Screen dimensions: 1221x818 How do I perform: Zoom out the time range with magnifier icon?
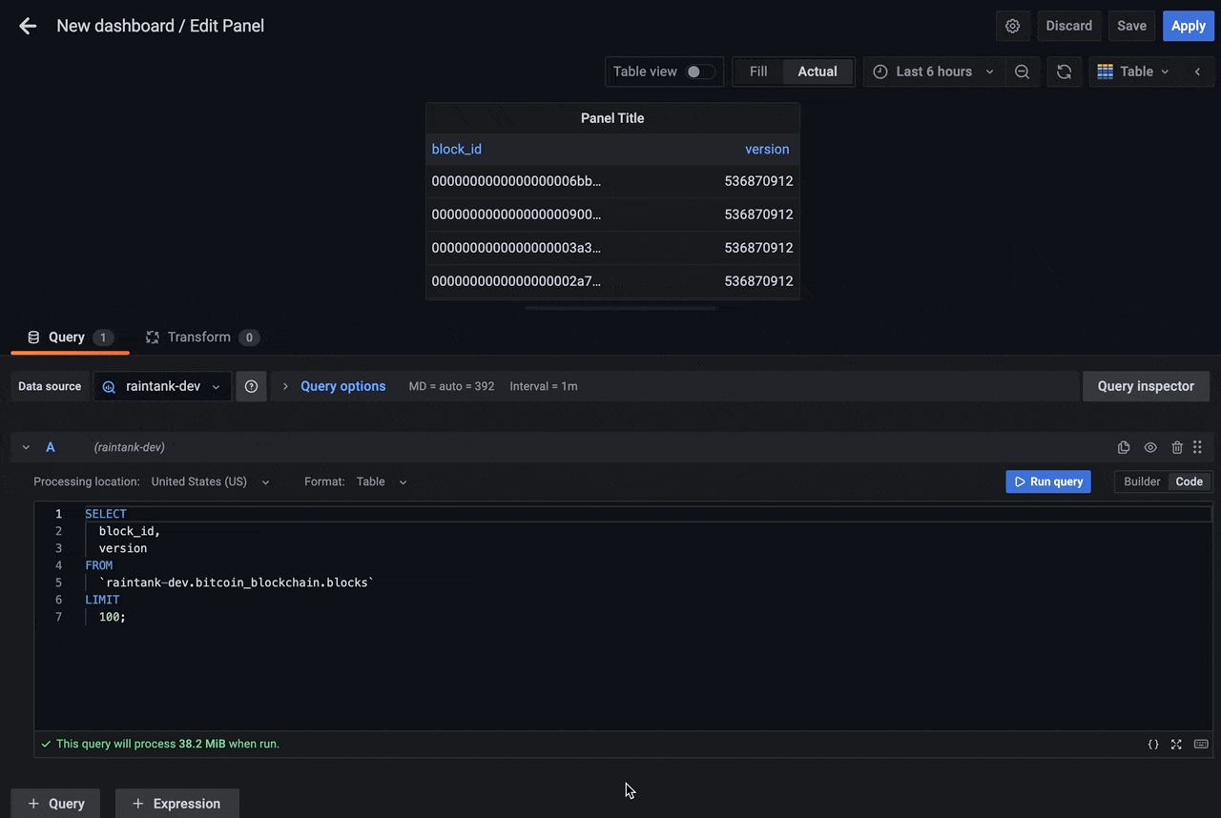[x=1022, y=72]
